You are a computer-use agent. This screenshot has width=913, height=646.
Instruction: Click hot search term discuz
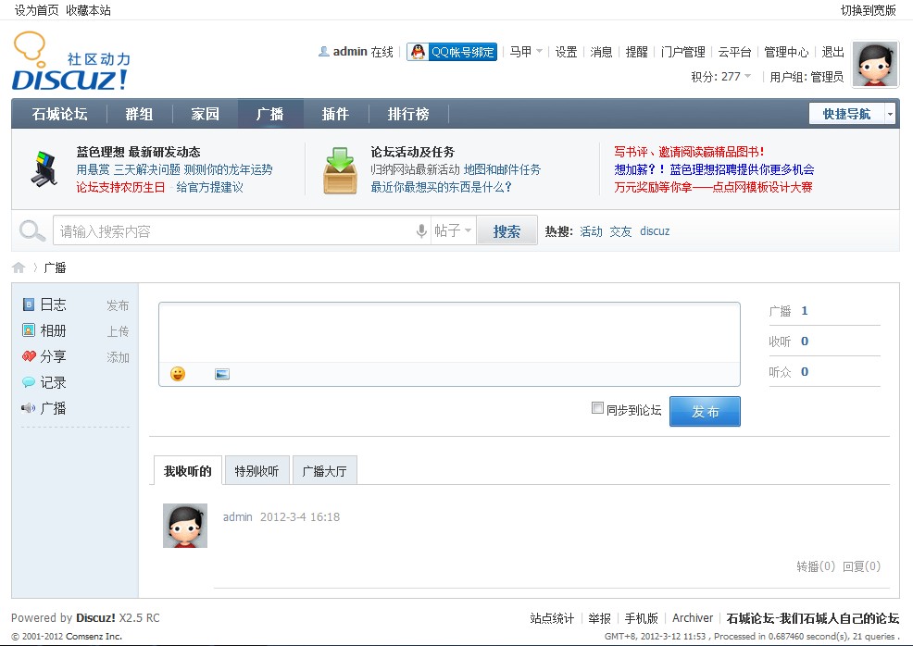click(x=655, y=231)
